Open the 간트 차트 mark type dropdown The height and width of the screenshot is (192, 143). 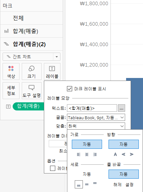32,57
